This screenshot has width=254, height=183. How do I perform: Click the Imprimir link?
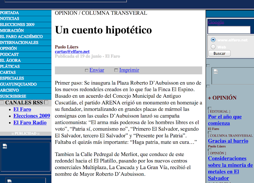(129, 70)
